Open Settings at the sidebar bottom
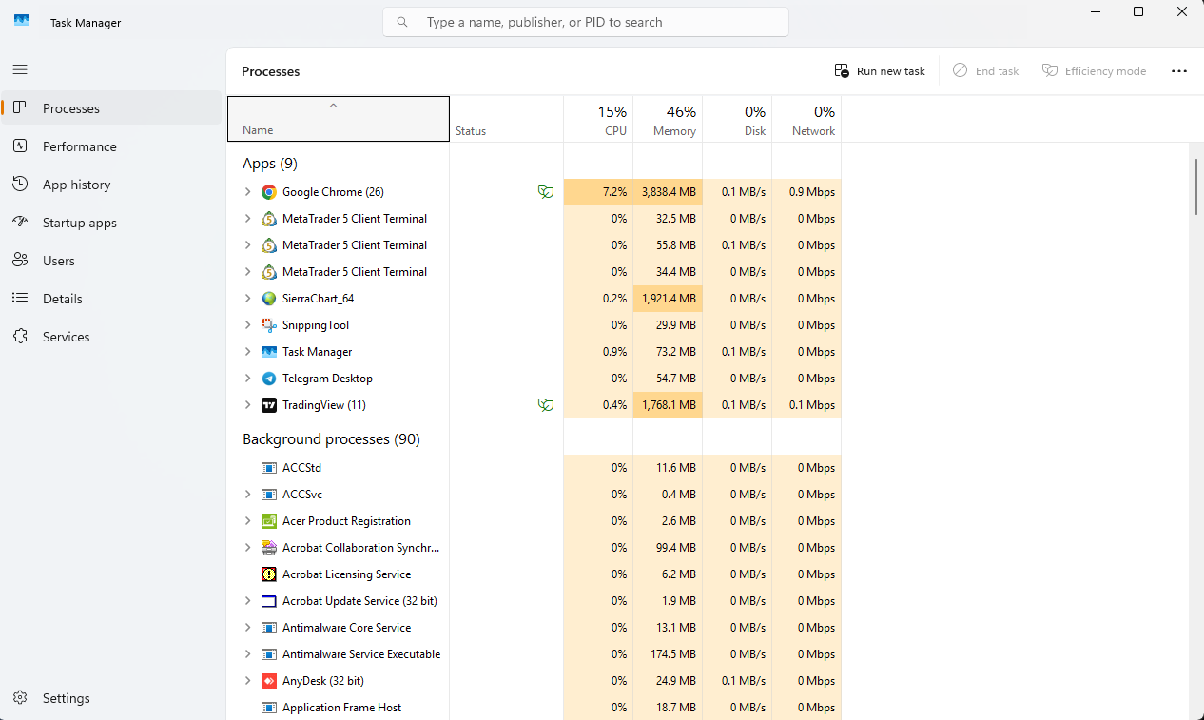1204x720 pixels. pyautogui.click(x=67, y=698)
